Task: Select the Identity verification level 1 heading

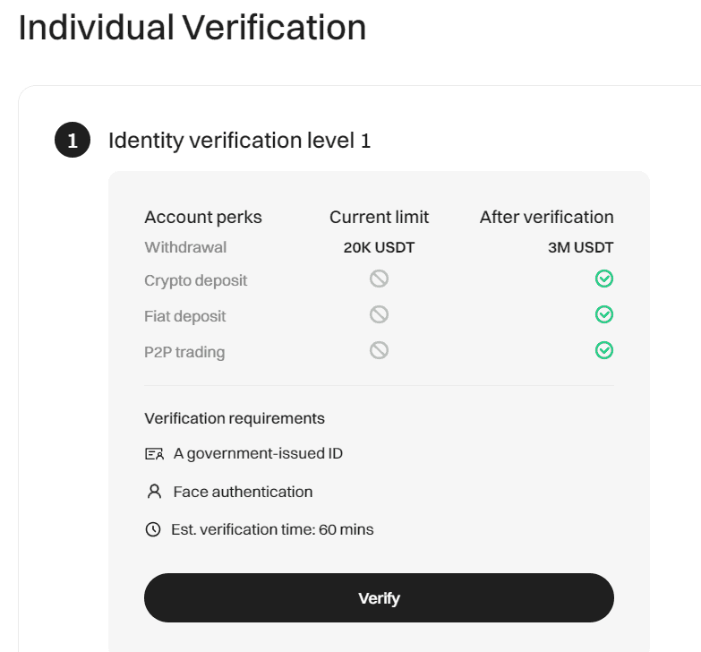Action: click(239, 141)
